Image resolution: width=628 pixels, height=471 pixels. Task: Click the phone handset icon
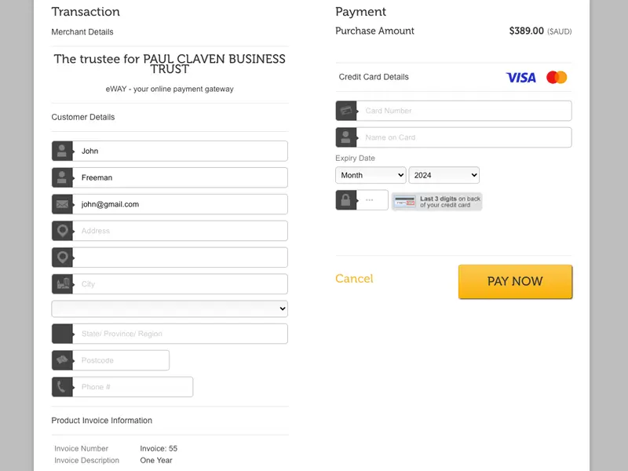point(62,387)
